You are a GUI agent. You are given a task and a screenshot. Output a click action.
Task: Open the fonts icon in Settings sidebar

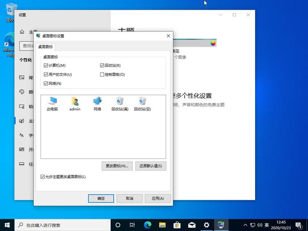(22, 135)
